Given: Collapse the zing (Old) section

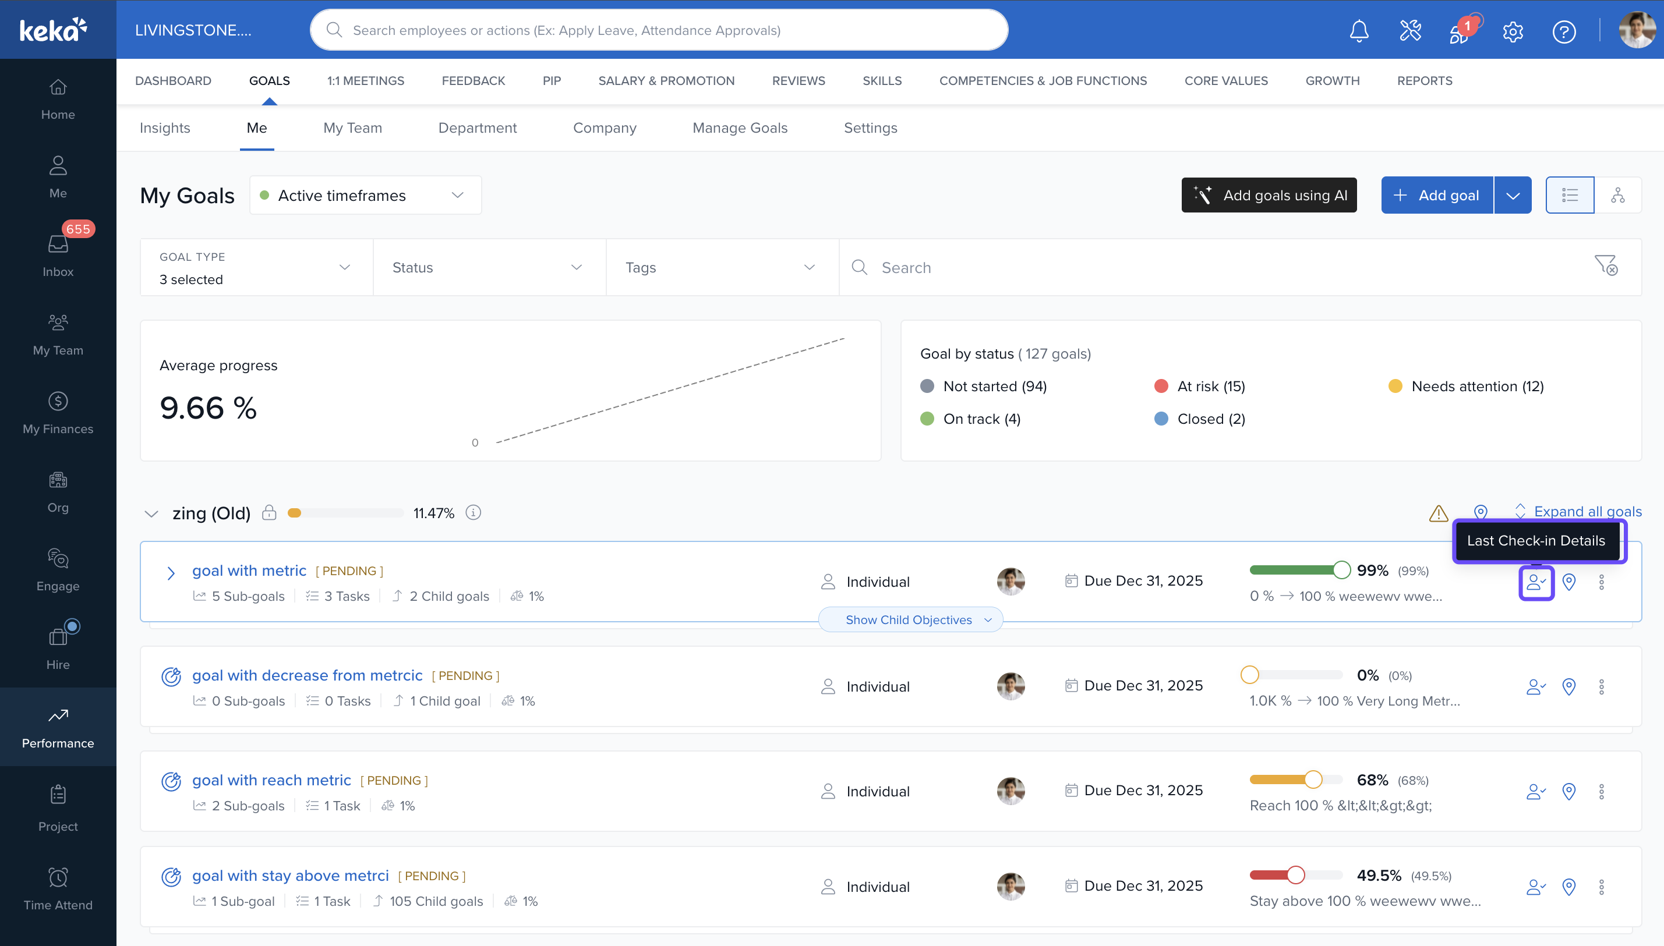Looking at the screenshot, I should tap(151, 514).
